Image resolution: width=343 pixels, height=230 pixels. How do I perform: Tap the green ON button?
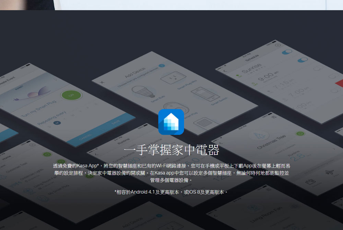point(71,95)
